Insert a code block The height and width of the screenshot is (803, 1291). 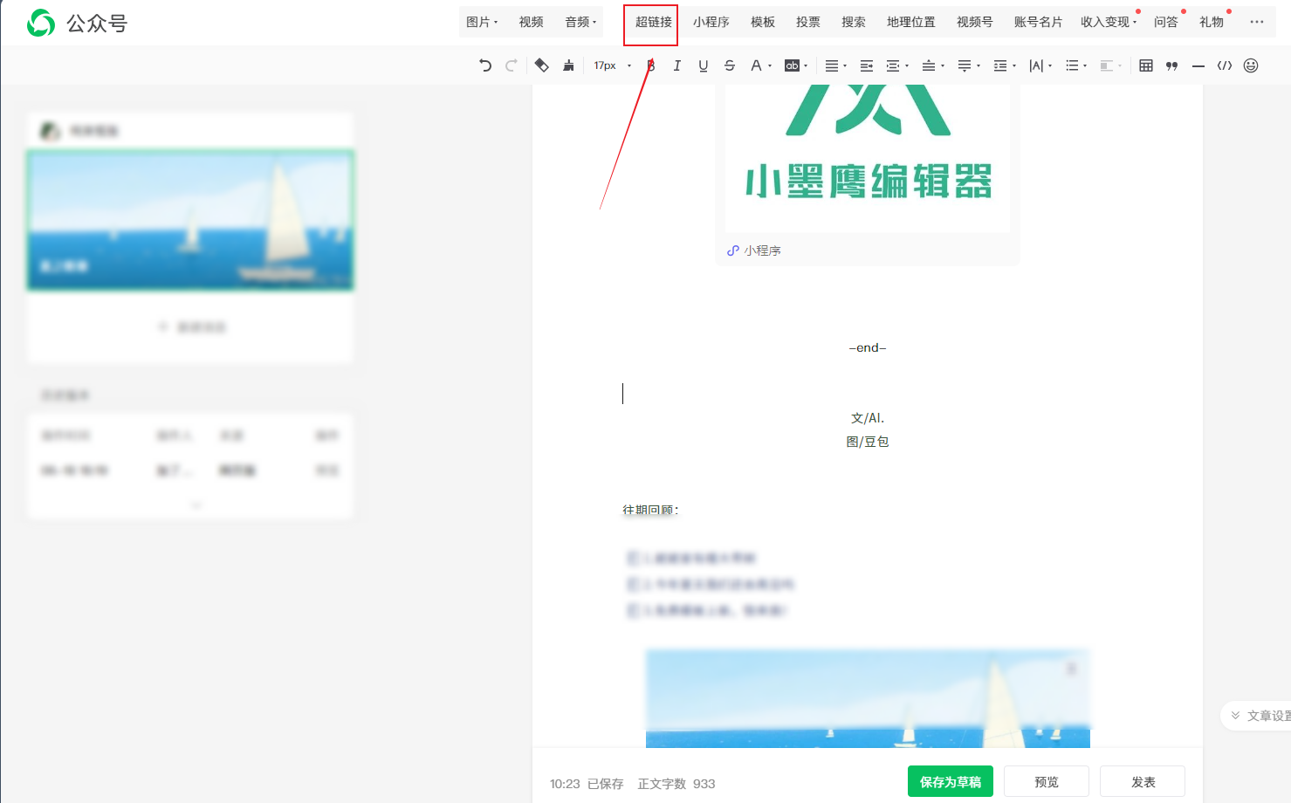[x=1225, y=65]
